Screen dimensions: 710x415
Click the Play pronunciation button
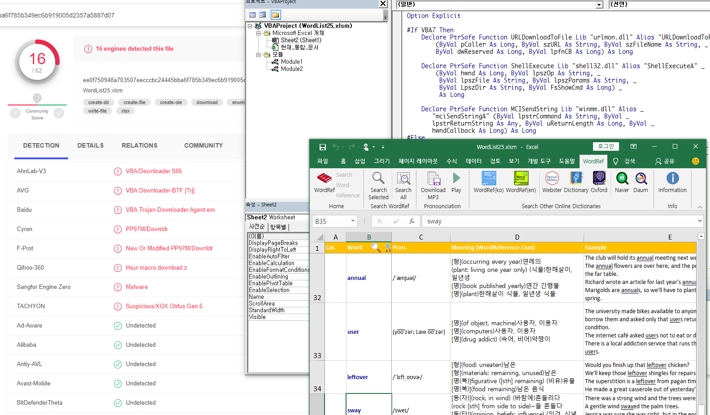[x=456, y=183]
